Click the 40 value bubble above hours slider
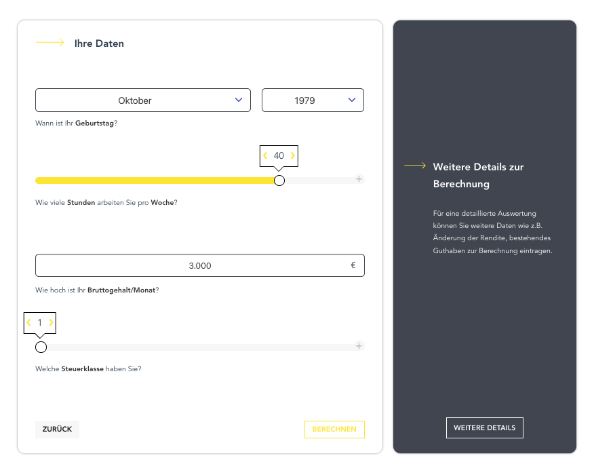 point(279,156)
